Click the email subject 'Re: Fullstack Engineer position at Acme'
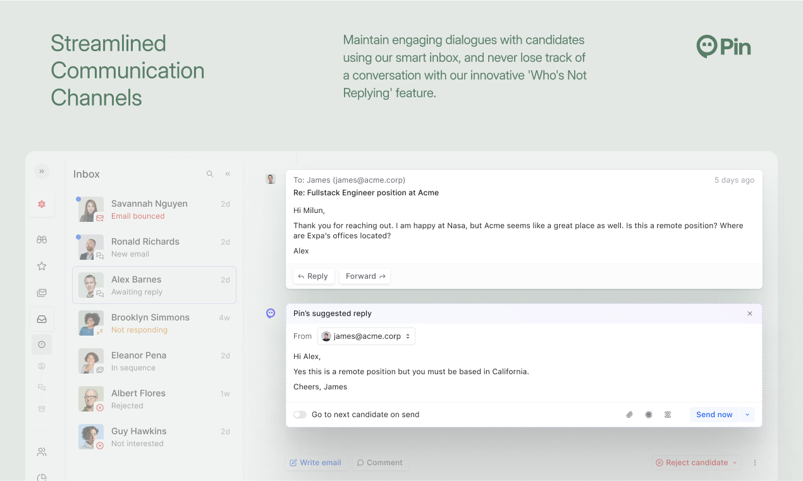Screen dimensions: 803x481 366,193
